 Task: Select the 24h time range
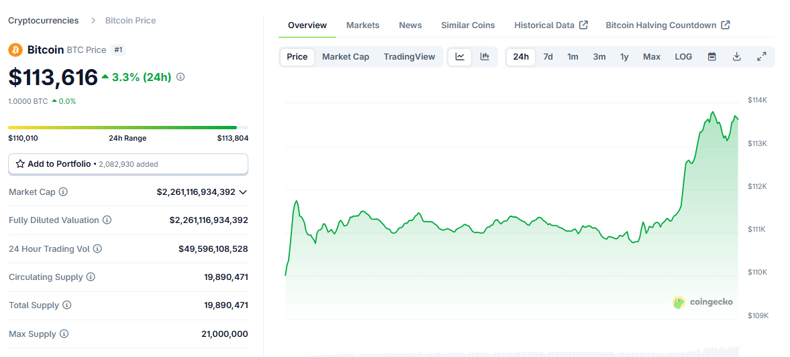521,57
